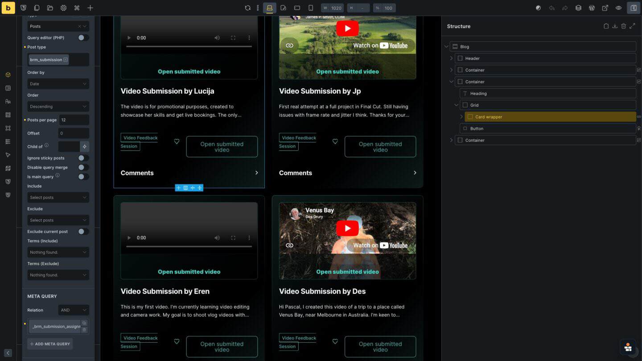Open the templates folder icon
The height and width of the screenshot is (361, 642).
pyautogui.click(x=50, y=8)
